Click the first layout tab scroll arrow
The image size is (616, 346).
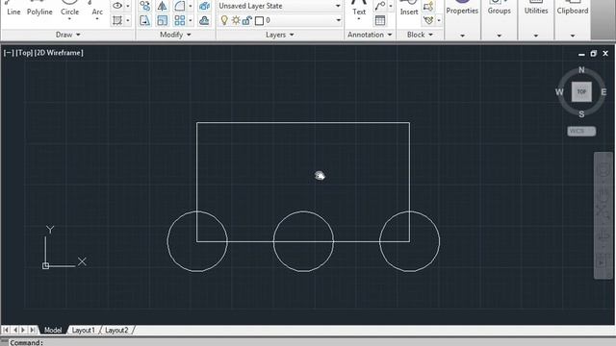coord(7,330)
